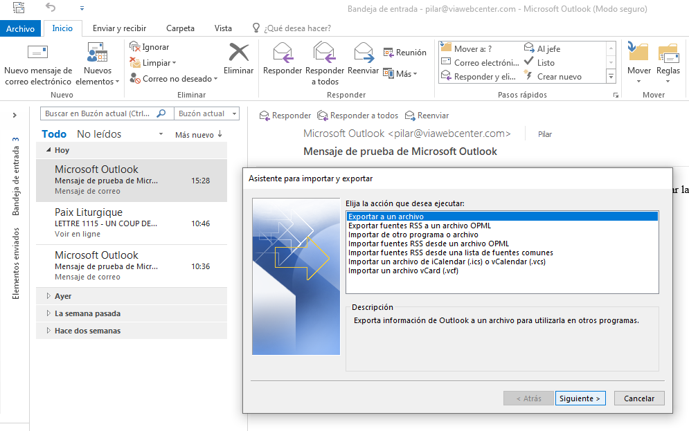
Task: Open Microsoft Outlook message from 10:36
Action: 132,266
